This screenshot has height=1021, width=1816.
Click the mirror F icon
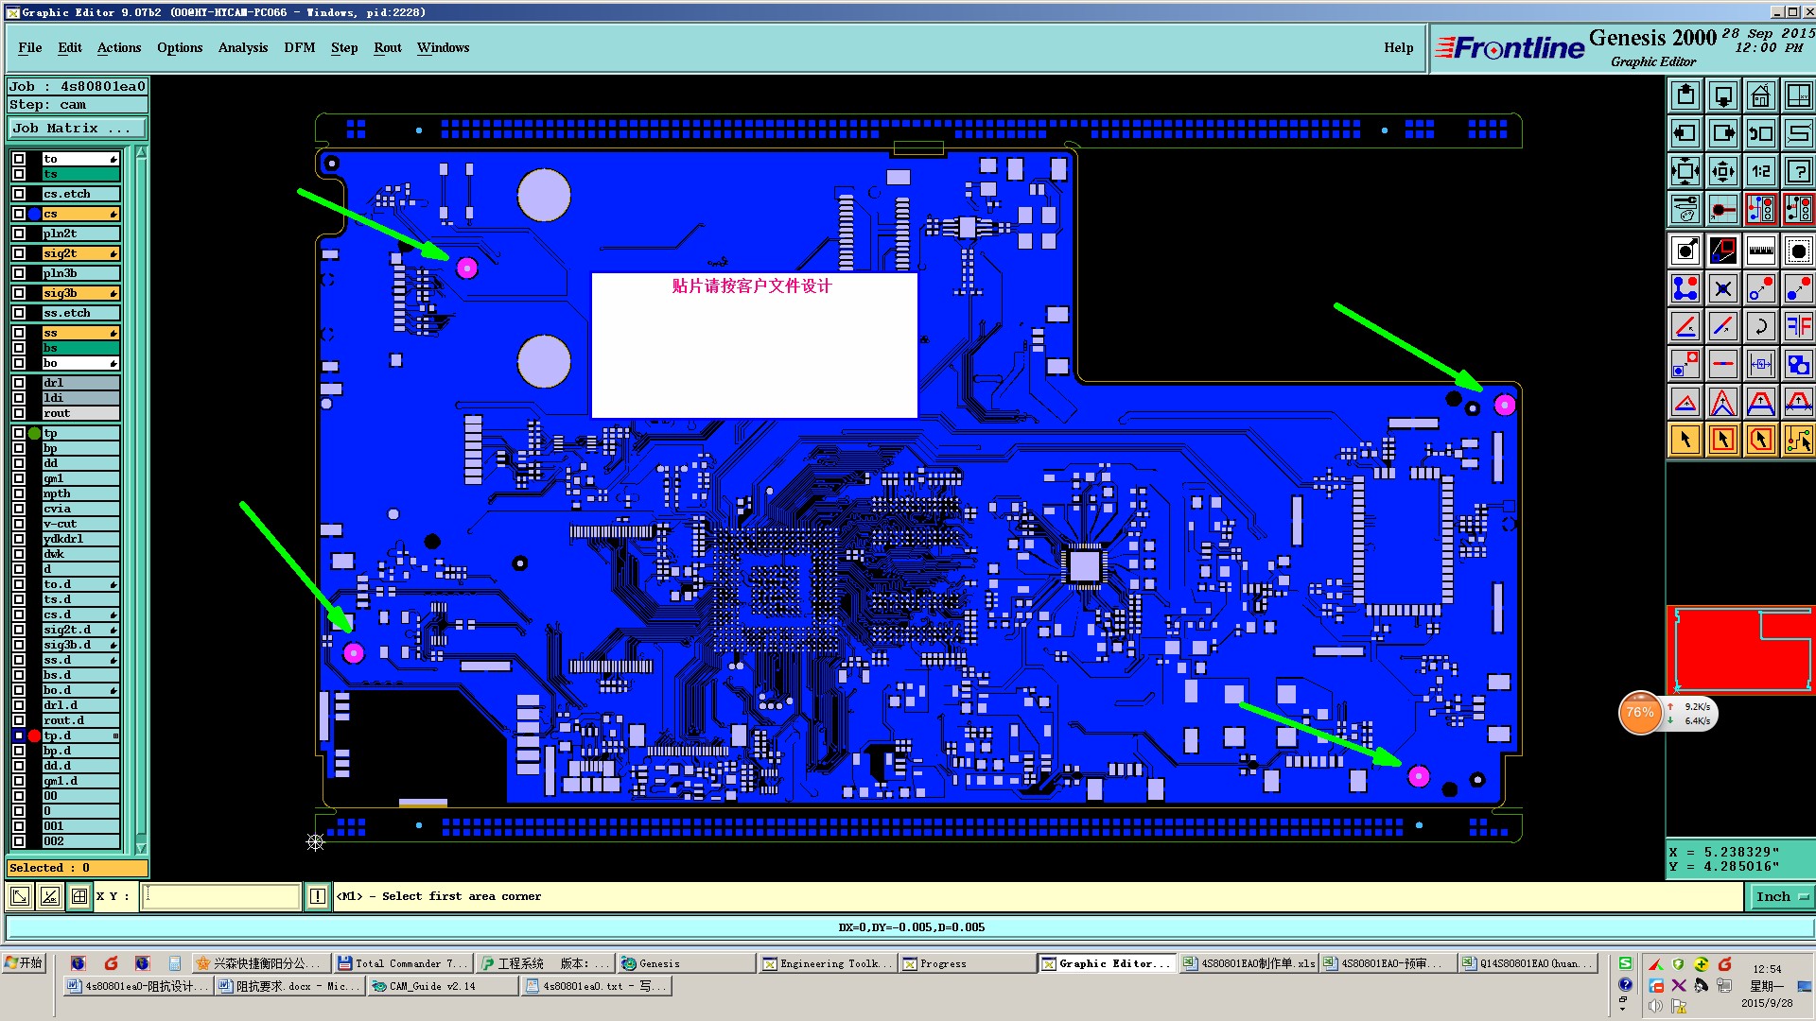pos(1799,326)
